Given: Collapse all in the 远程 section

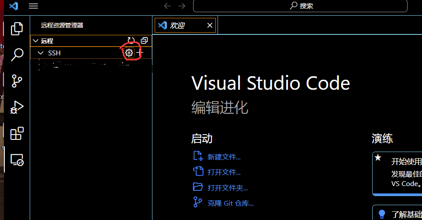Looking at the screenshot, I should [x=145, y=41].
